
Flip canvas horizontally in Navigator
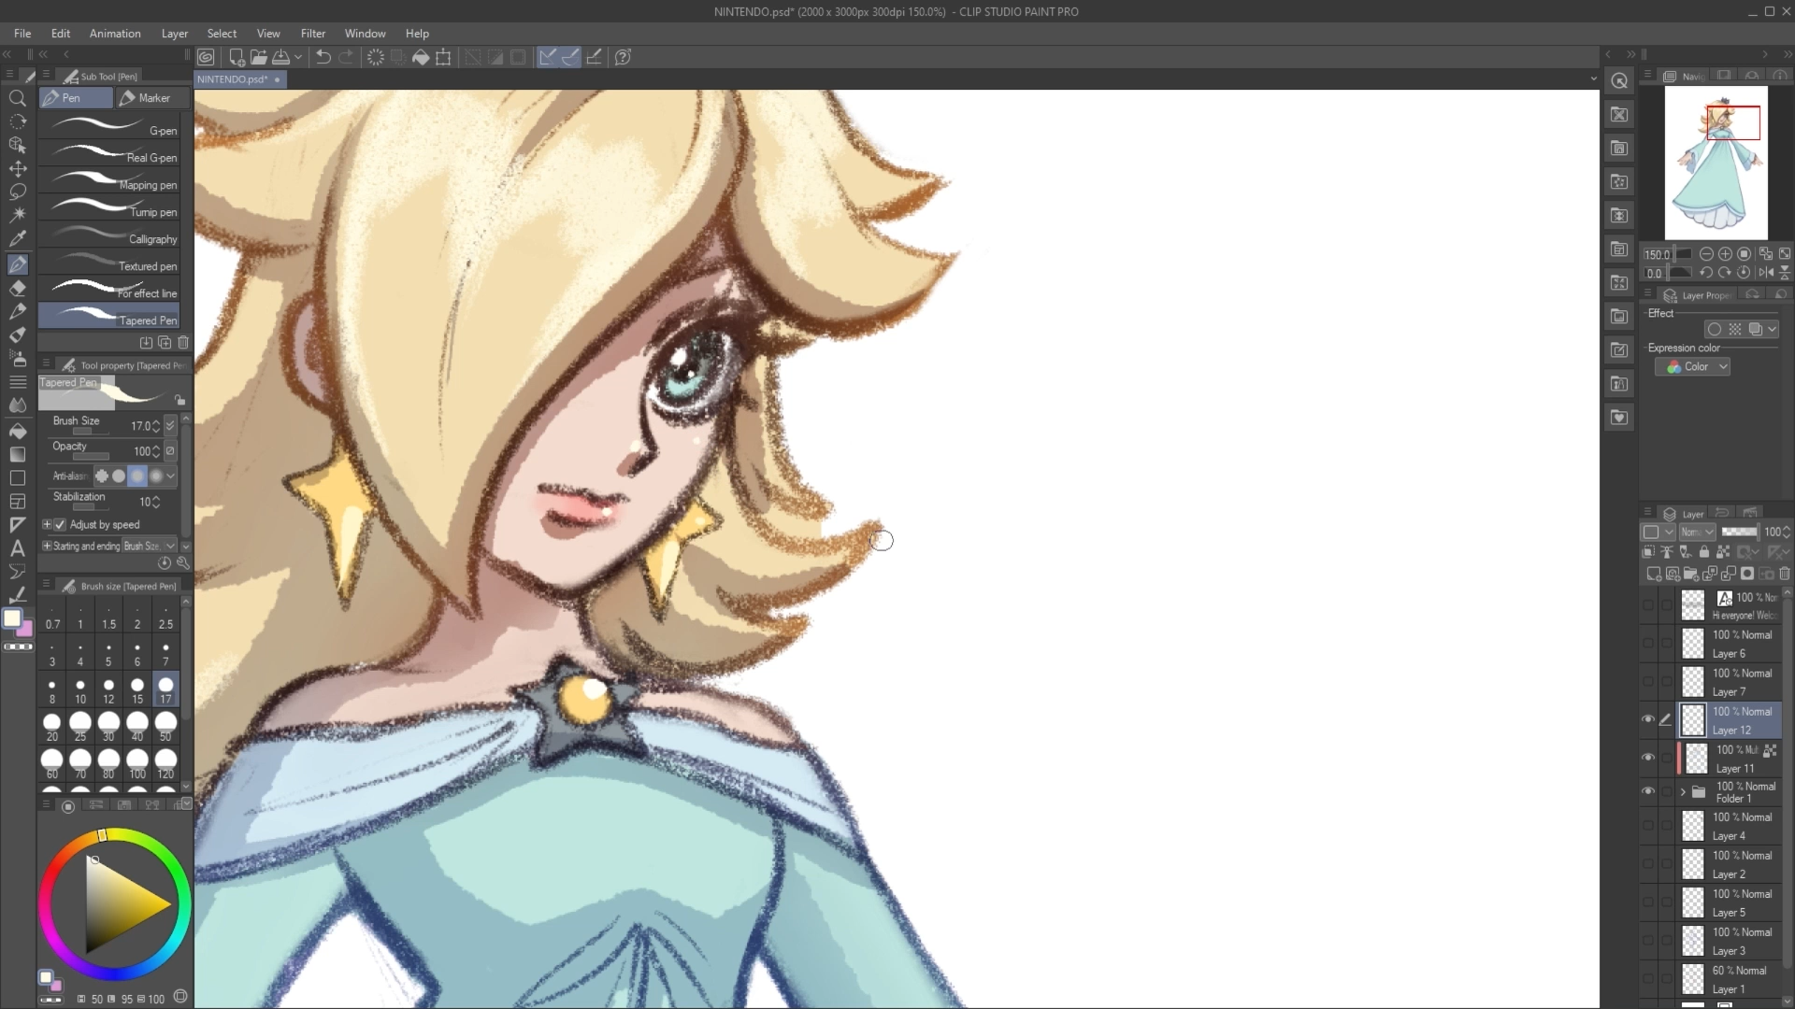click(1765, 273)
